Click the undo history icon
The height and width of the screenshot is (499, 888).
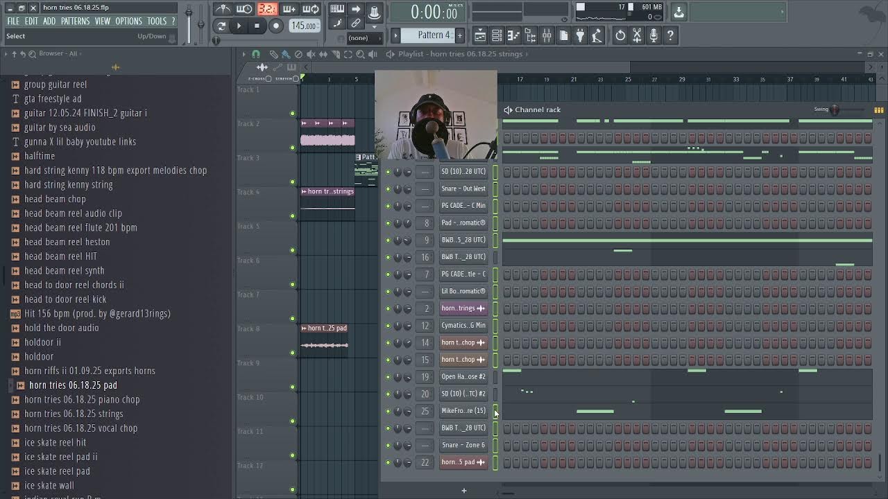(x=620, y=35)
